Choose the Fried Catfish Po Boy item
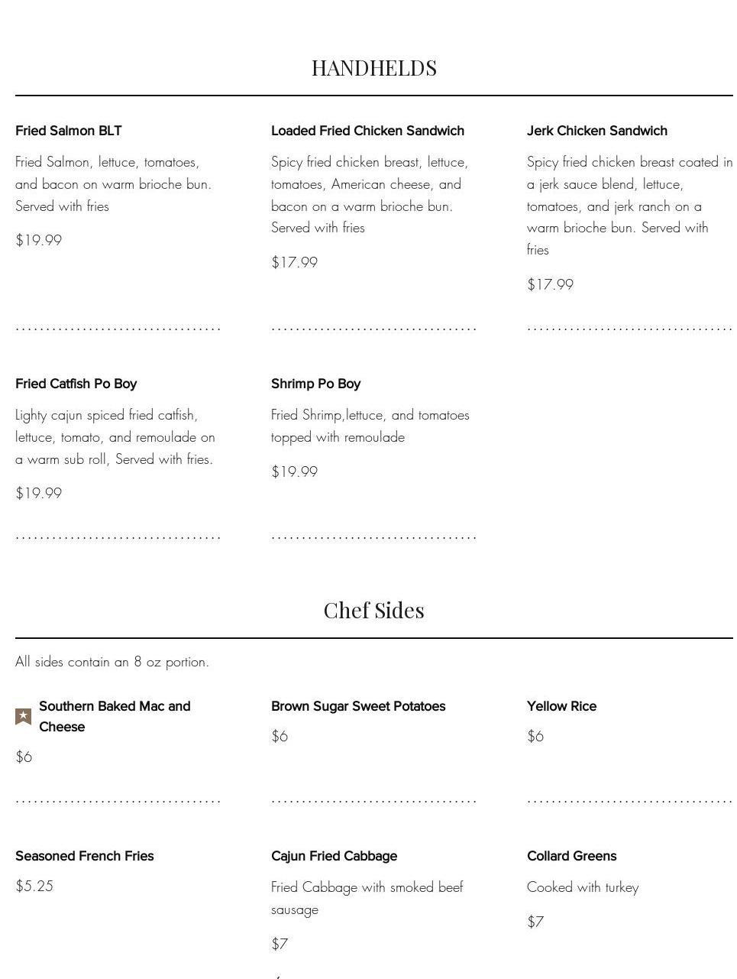 [x=76, y=384]
